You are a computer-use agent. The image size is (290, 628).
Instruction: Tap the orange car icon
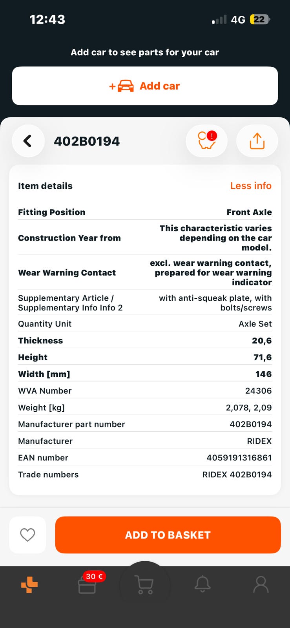pos(125,86)
